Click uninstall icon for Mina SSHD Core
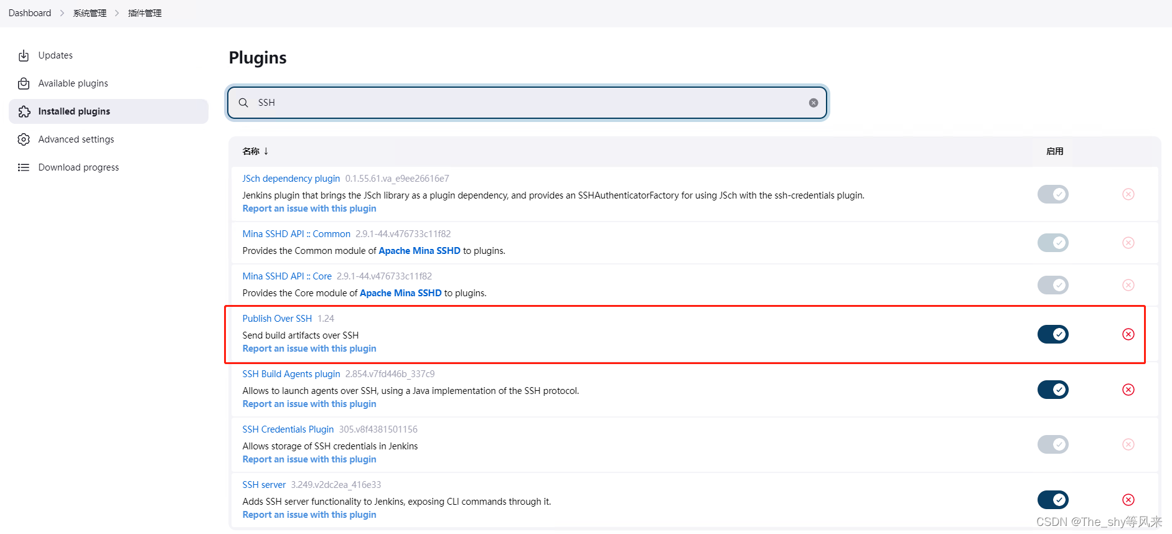The width and height of the screenshot is (1172, 534). coord(1128,285)
